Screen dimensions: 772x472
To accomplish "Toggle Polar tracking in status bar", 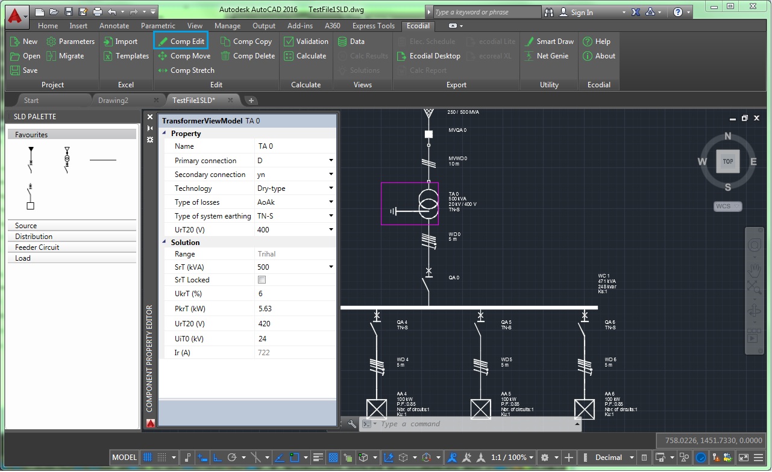I will click(233, 458).
